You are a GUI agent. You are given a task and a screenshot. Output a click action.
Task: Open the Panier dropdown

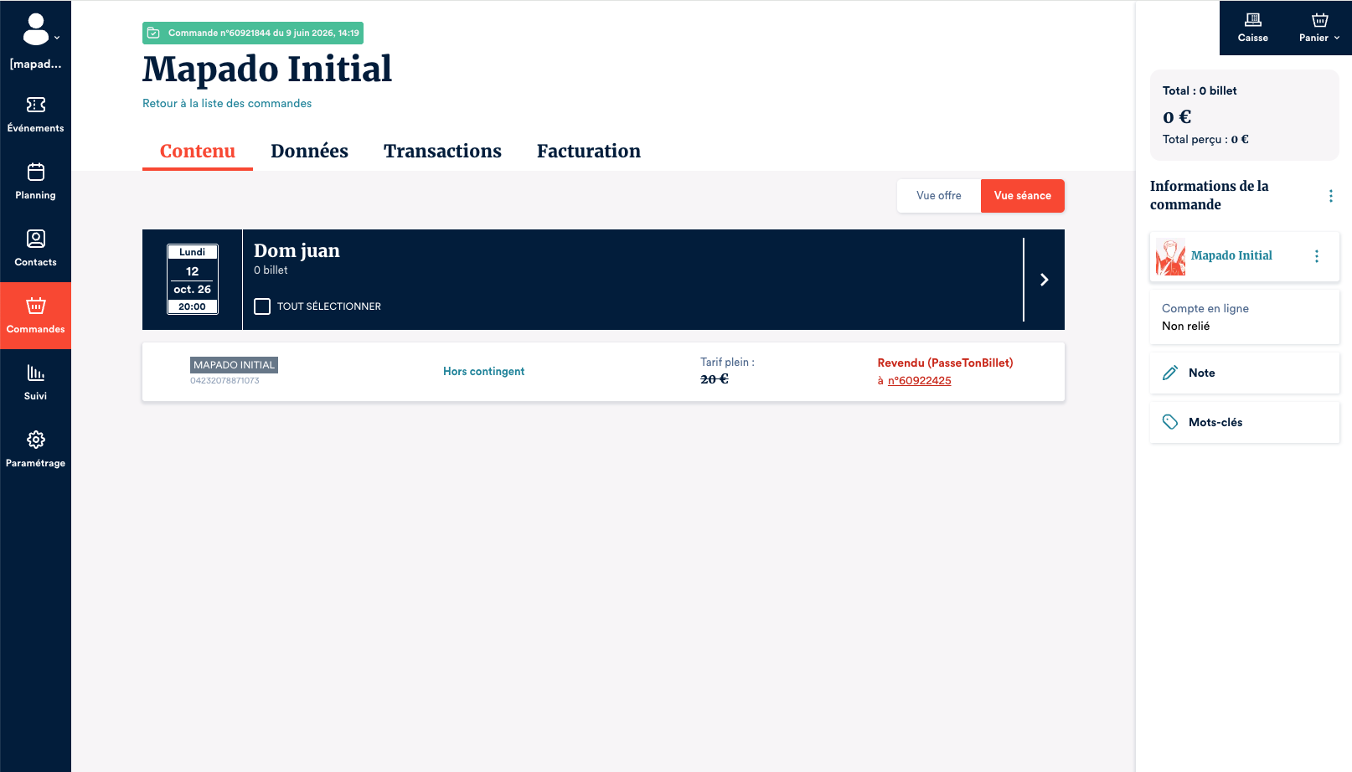(1319, 28)
